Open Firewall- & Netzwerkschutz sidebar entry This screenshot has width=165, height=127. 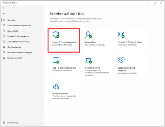(19, 36)
